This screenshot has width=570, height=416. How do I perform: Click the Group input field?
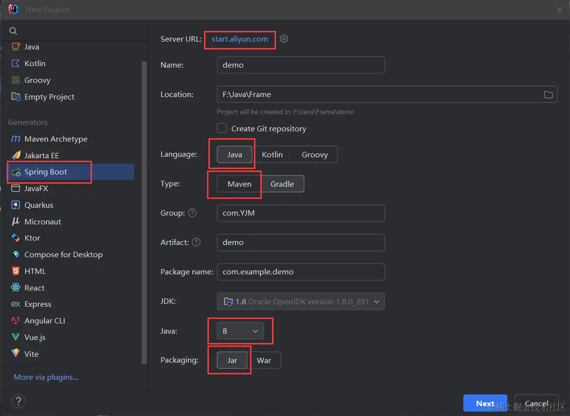(x=300, y=213)
